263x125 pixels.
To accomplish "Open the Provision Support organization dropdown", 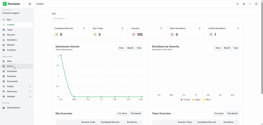I will coord(17,13).
